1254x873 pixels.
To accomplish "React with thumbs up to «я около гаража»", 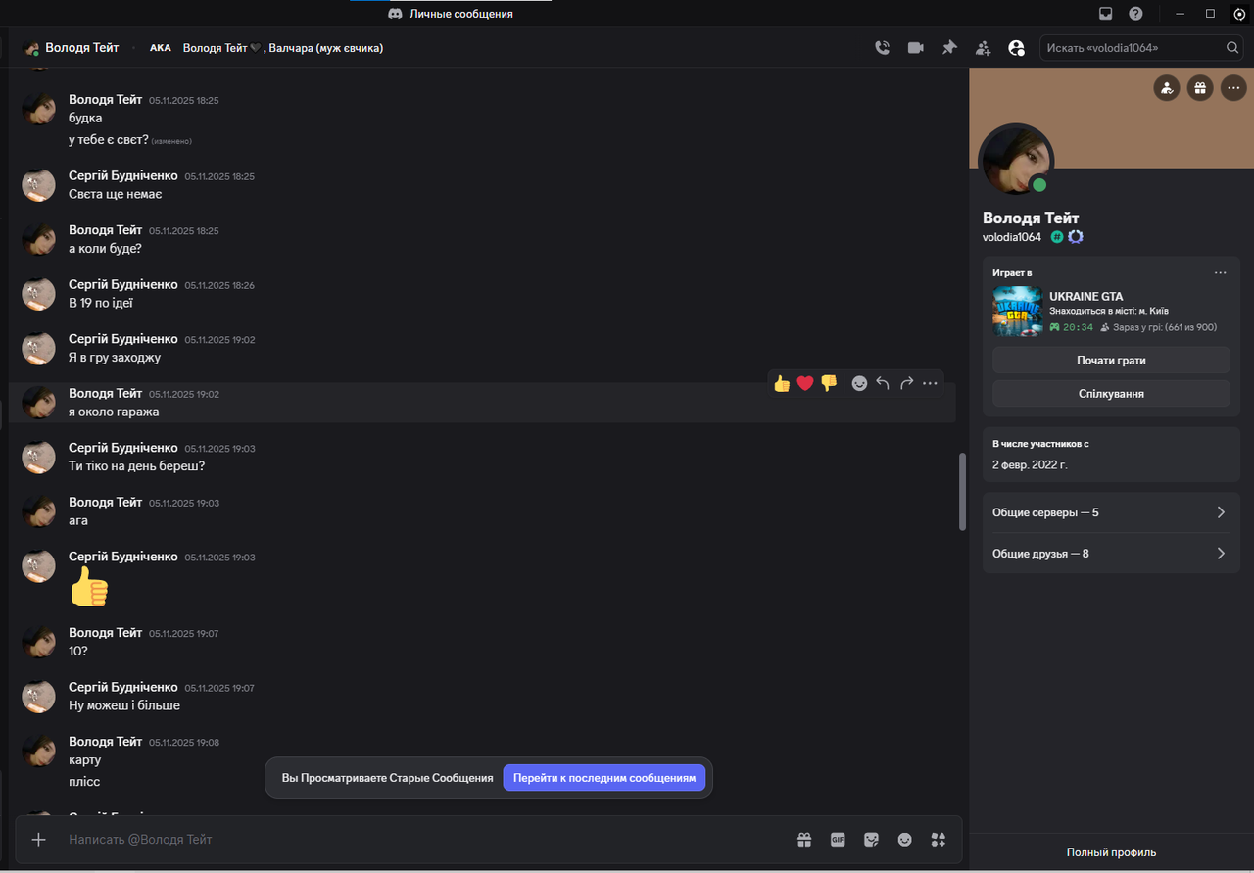I will point(782,383).
